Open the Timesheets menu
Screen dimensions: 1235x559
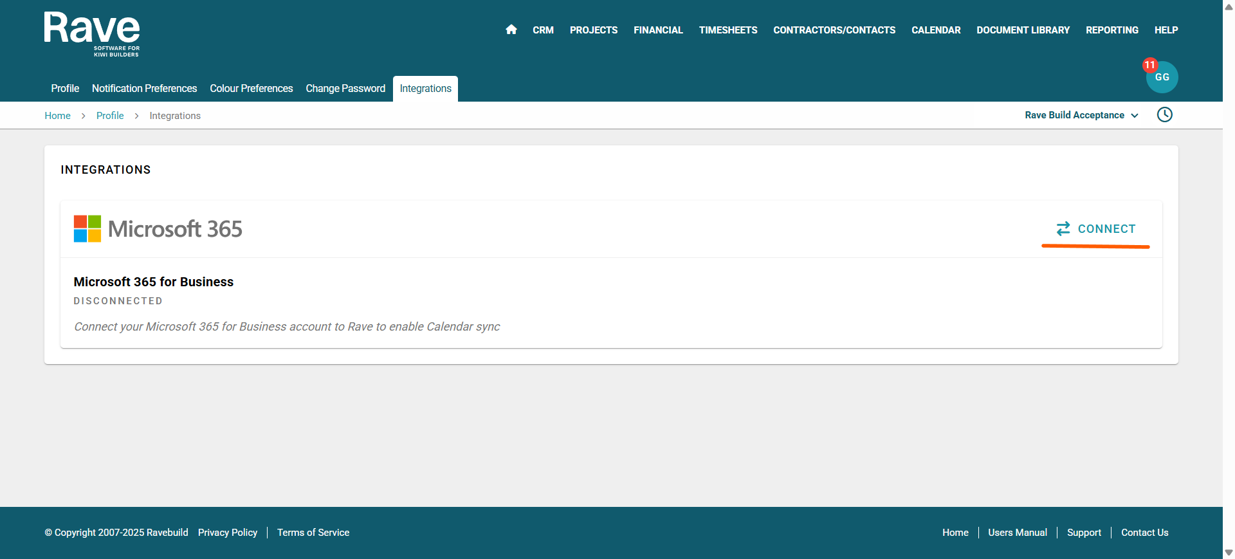click(x=728, y=30)
